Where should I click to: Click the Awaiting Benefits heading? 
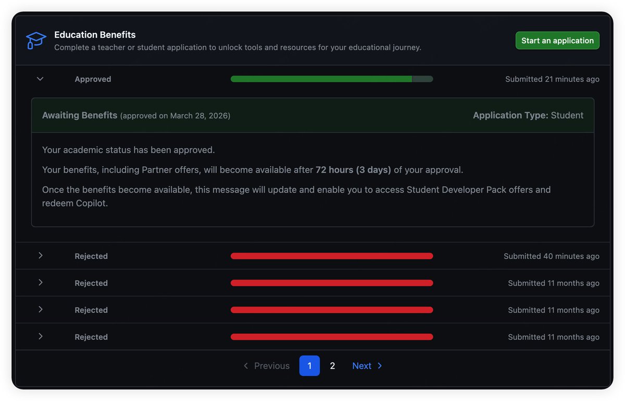coord(80,115)
